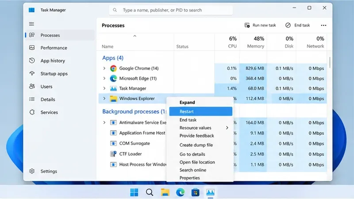Expand the Google Chrome process group

coord(104,68)
